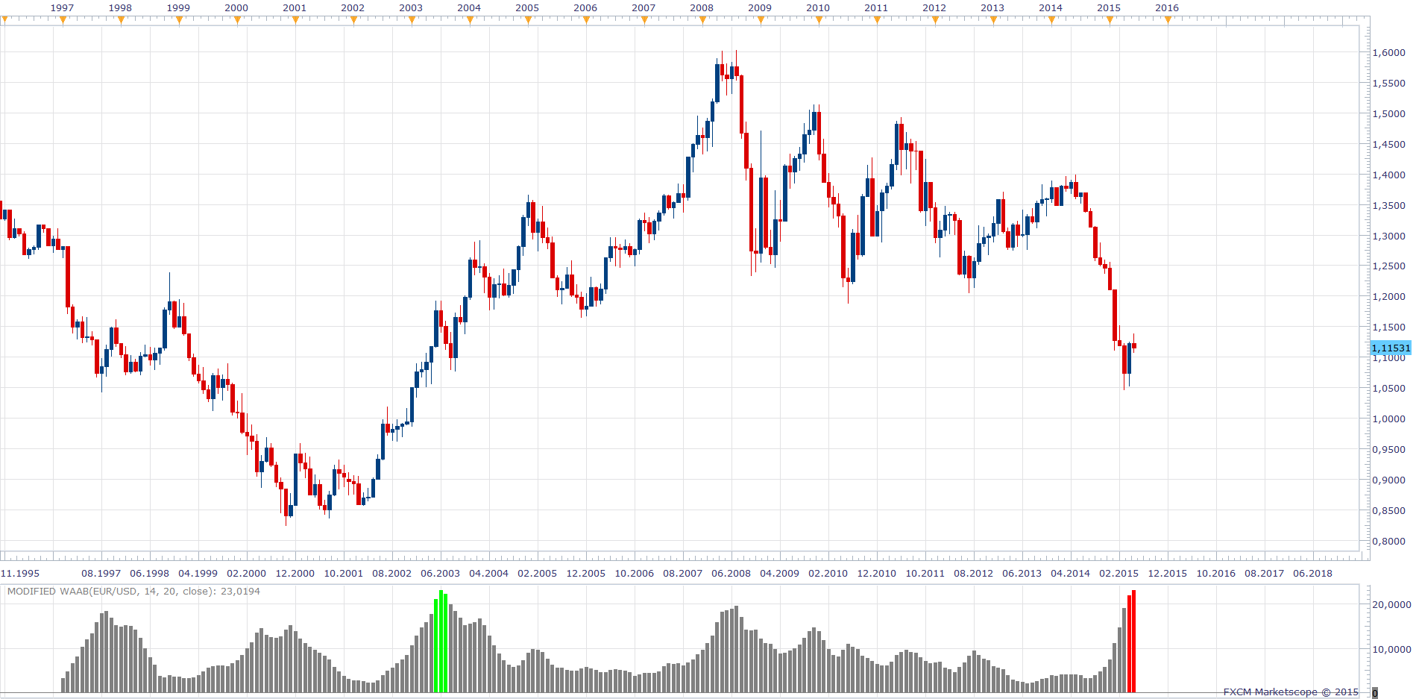Viewport: 1419px width, 699px height.
Task: Click the 1,6000 price level label
Action: [1389, 53]
